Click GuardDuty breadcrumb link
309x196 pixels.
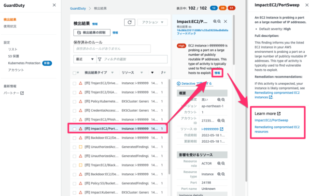(78, 8)
